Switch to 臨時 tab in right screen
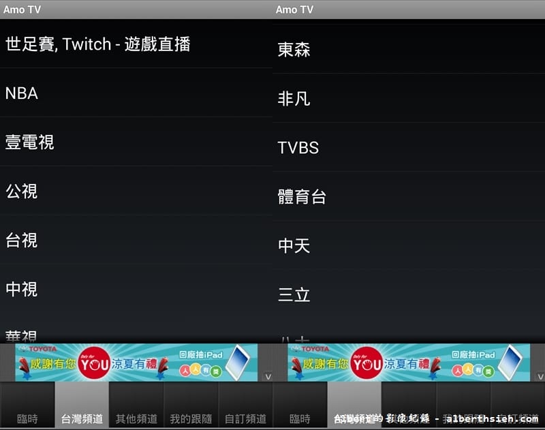 300,405
